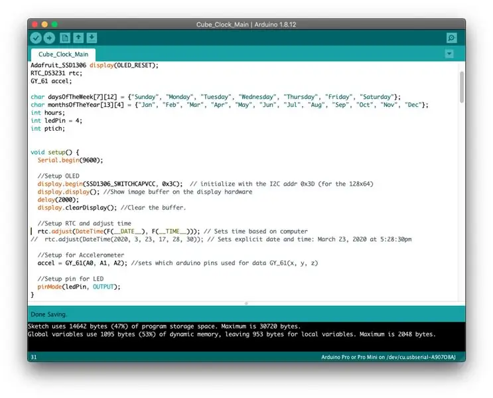493x398 pixels.
Task: Click the 'int ptich;' line
Action: click(x=48, y=129)
